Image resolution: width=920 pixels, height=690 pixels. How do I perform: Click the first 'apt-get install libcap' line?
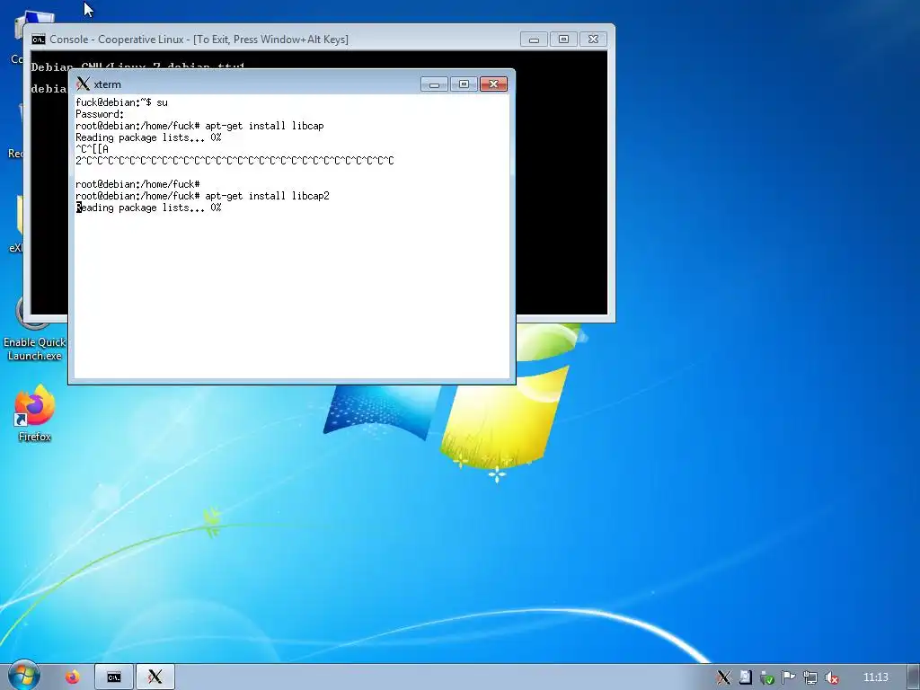tap(199, 126)
